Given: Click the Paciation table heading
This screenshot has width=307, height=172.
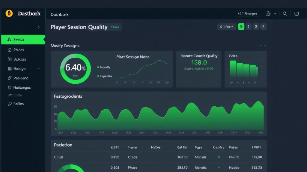Looking at the screenshot, I should tap(63, 145).
